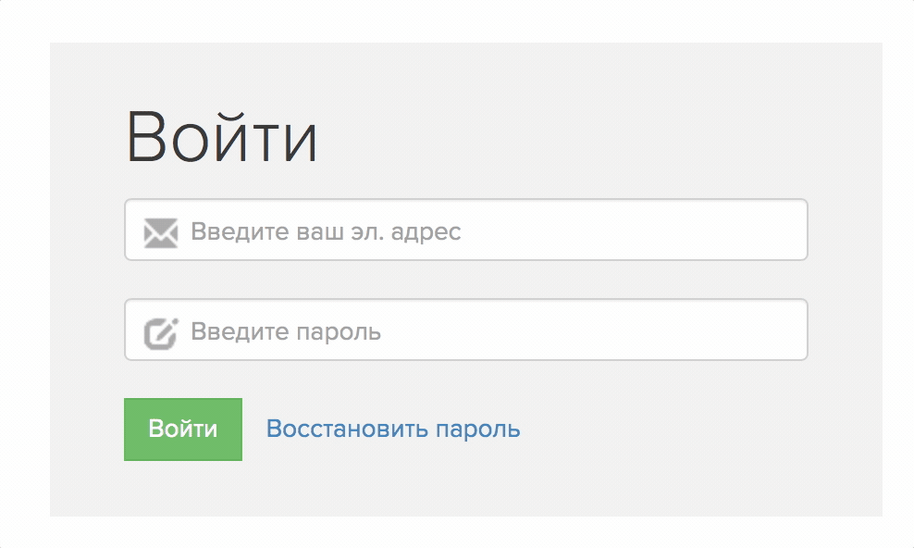Focus the 'Введите ваш эл. адрес' input
Viewport: 914px width, 548px height.
point(465,230)
